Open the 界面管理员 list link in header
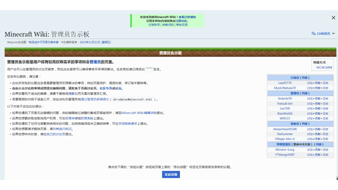The image size is (338, 190). (x=319, y=145)
